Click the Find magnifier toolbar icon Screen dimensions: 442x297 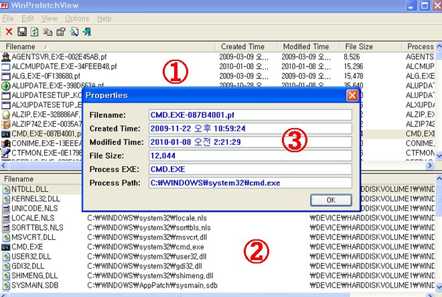click(x=74, y=32)
